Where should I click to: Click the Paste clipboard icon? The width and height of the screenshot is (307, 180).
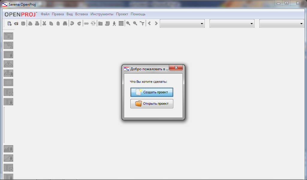coord(58,23)
